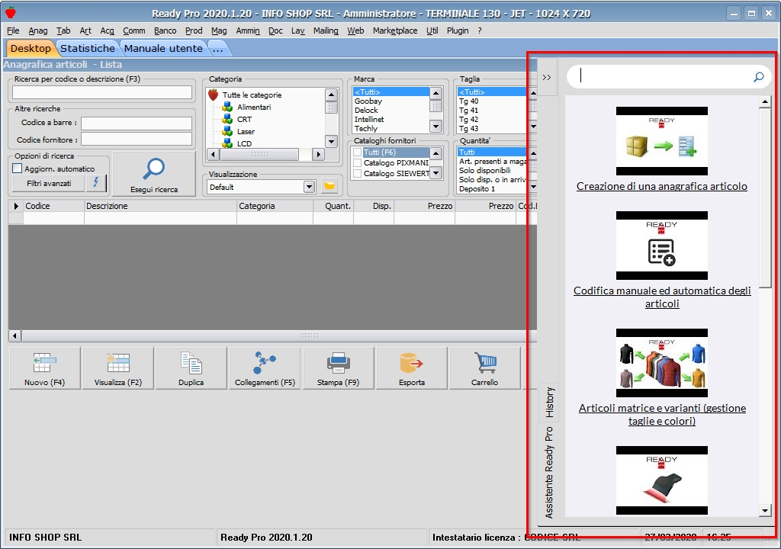Switch to the Manuale utente tab
The height and width of the screenshot is (549, 781).
tap(163, 48)
